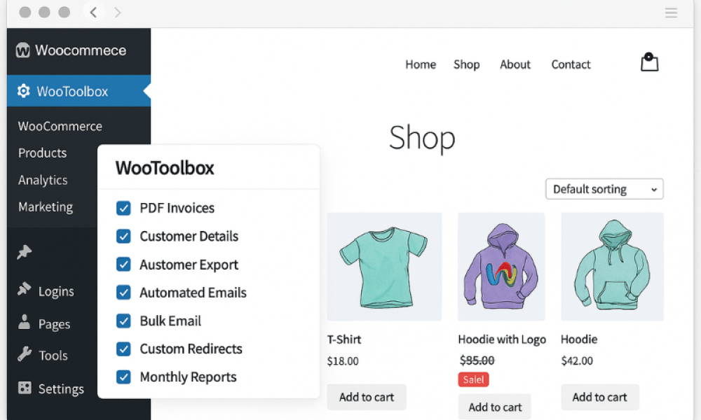Click the WooToolbox gear icon in sidebar

point(25,91)
